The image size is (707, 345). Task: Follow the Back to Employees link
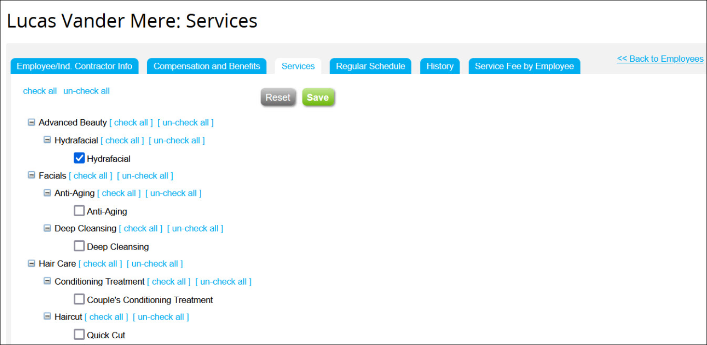pyautogui.click(x=660, y=59)
